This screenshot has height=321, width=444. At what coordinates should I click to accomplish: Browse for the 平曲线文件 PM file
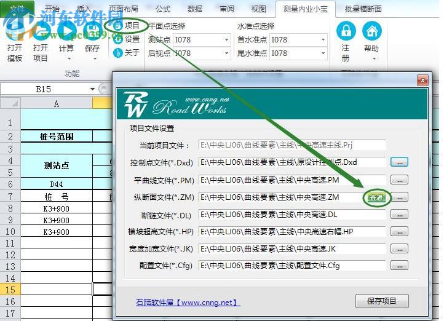pos(399,180)
